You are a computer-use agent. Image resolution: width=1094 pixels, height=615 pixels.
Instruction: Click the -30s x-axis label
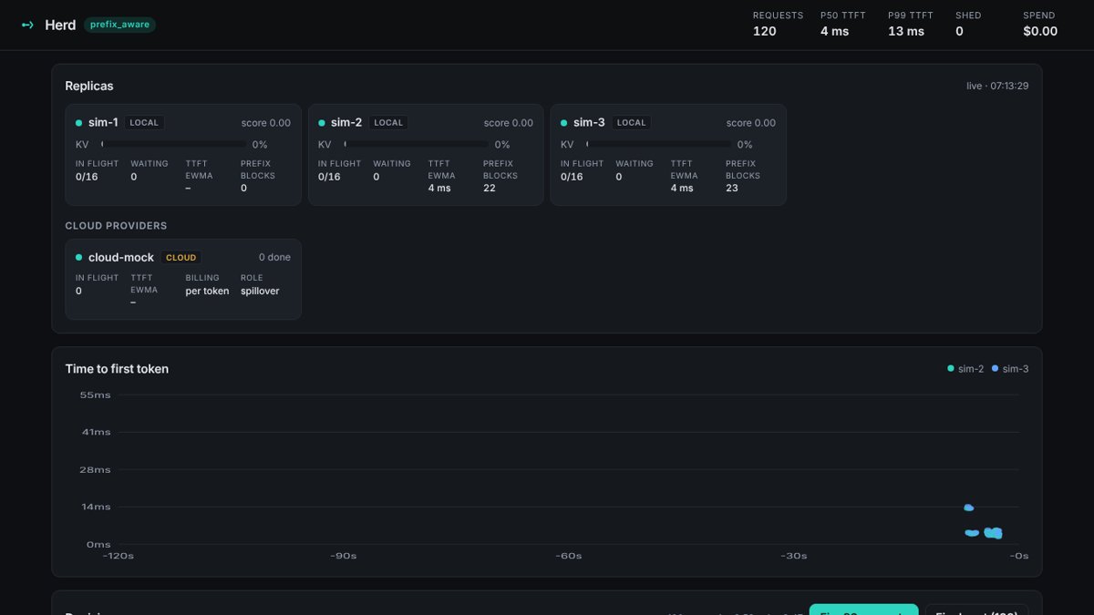point(794,556)
